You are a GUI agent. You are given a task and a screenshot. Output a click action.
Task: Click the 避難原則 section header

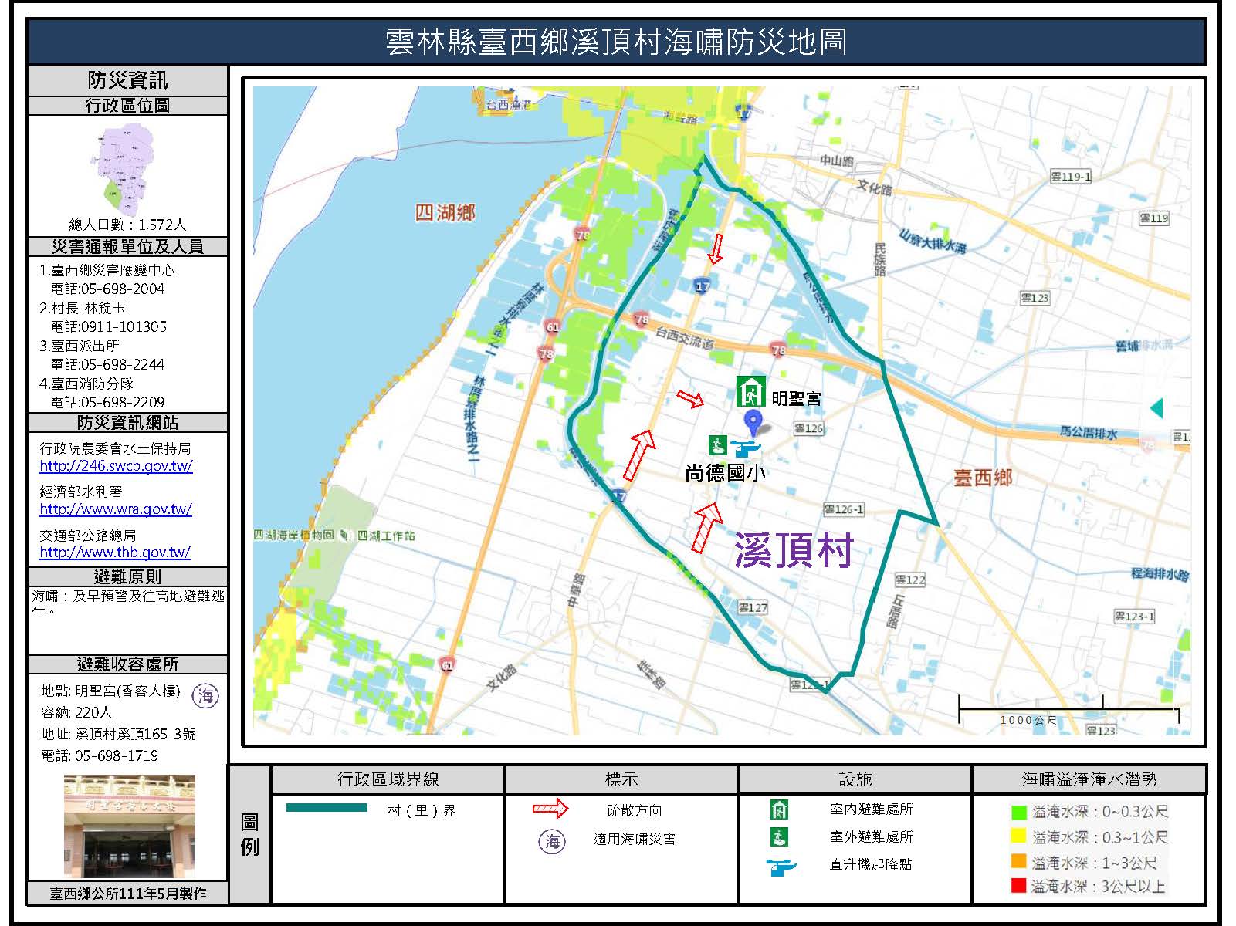[x=128, y=577]
